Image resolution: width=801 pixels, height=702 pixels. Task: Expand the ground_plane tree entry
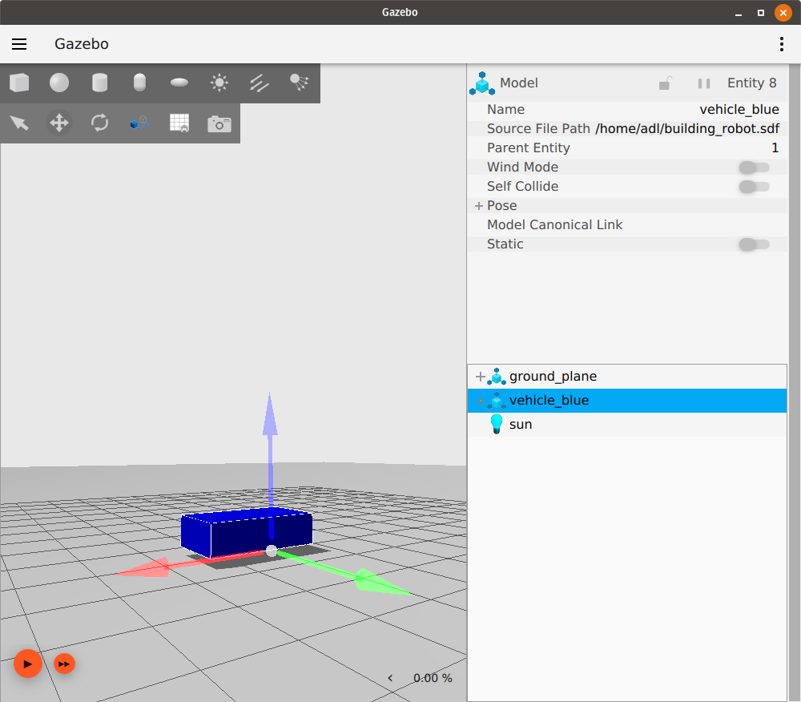480,377
